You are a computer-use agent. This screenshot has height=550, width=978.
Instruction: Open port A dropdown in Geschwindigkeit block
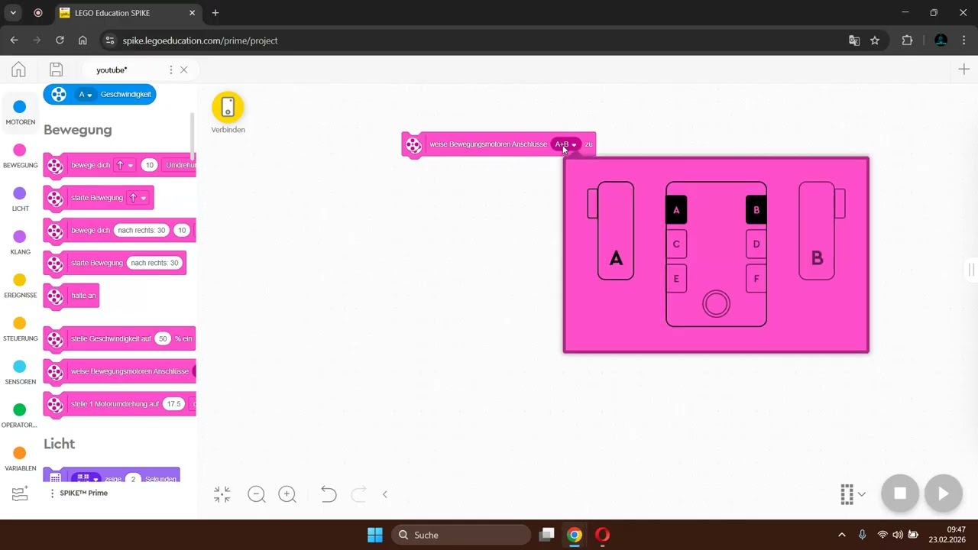click(85, 95)
